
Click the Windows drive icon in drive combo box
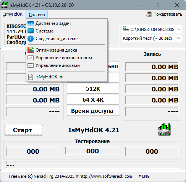tap(126, 29)
